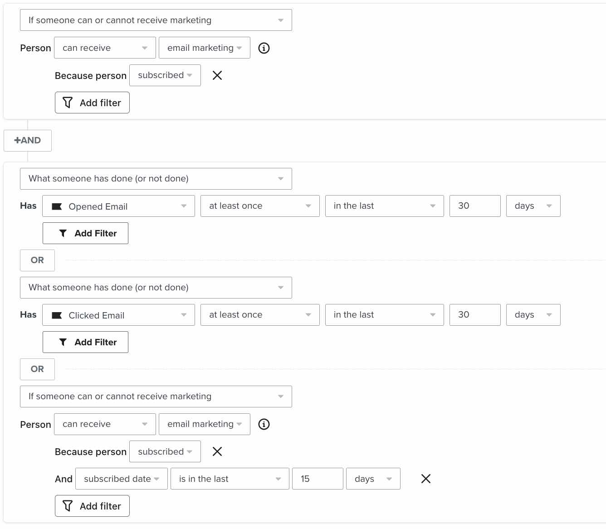This screenshot has width=606, height=529.
Task: Click the +AND button
Action: click(x=28, y=141)
